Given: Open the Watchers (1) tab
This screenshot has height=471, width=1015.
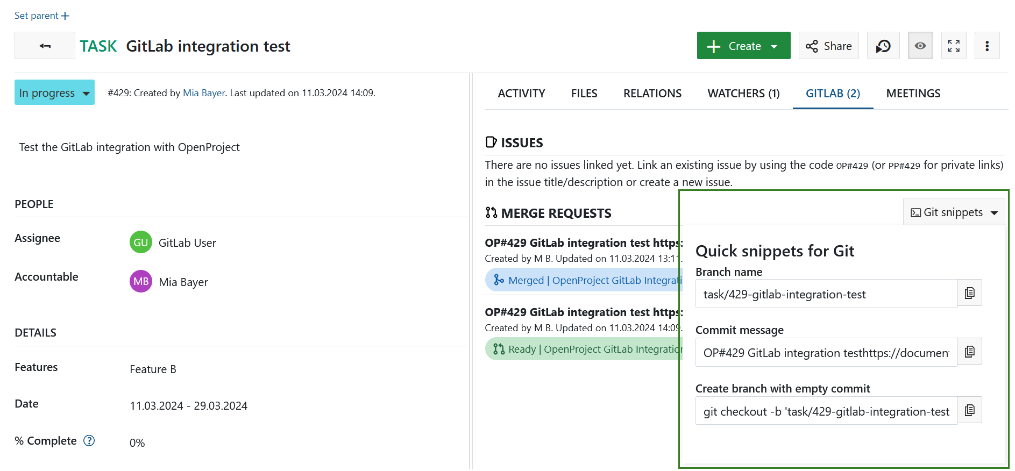Looking at the screenshot, I should [x=743, y=94].
